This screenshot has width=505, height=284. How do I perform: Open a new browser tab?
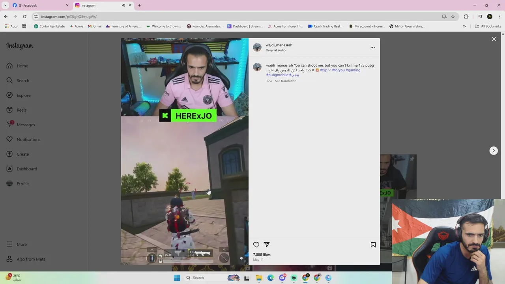point(139,5)
